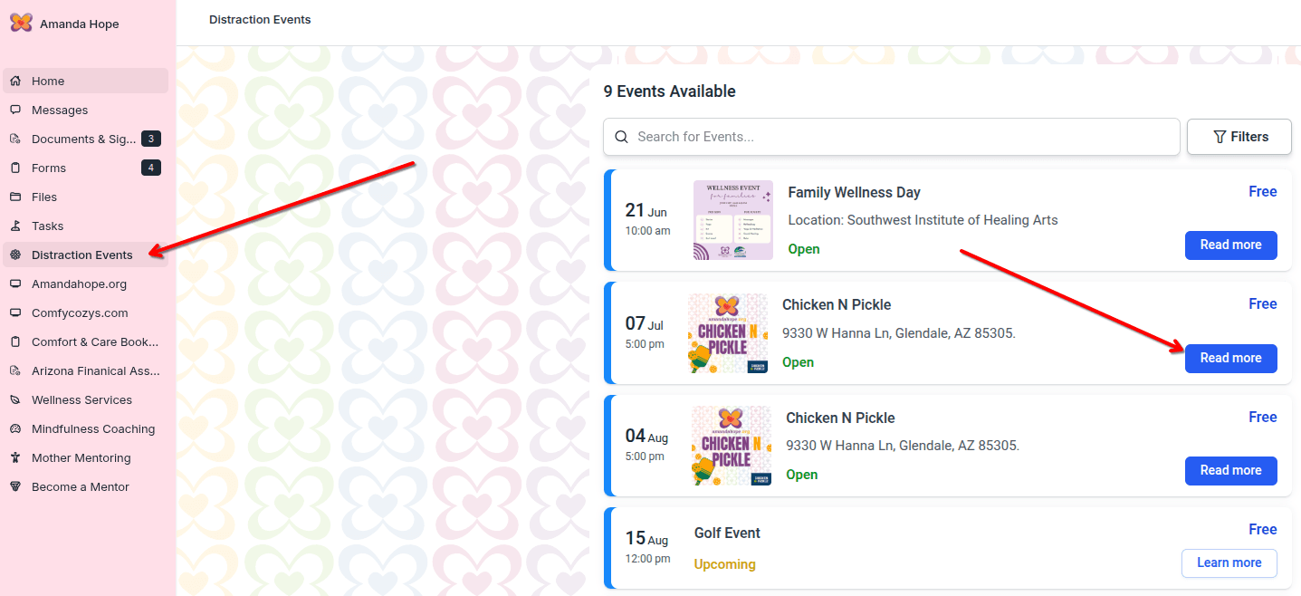This screenshot has height=596, width=1301.
Task: Click the Mindfulness Coaching icon
Action: pos(15,428)
